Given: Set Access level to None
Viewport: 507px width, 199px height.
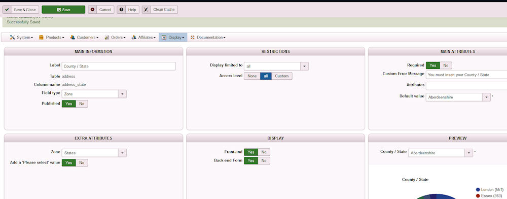Looking at the screenshot, I should 252,76.
